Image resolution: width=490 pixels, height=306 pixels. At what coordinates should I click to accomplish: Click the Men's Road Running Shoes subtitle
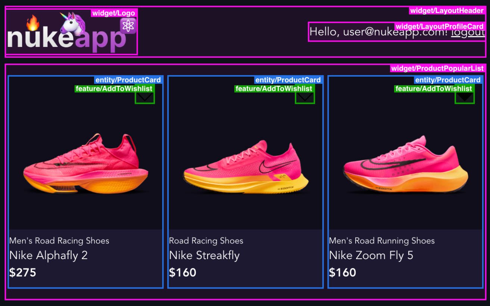coord(382,241)
